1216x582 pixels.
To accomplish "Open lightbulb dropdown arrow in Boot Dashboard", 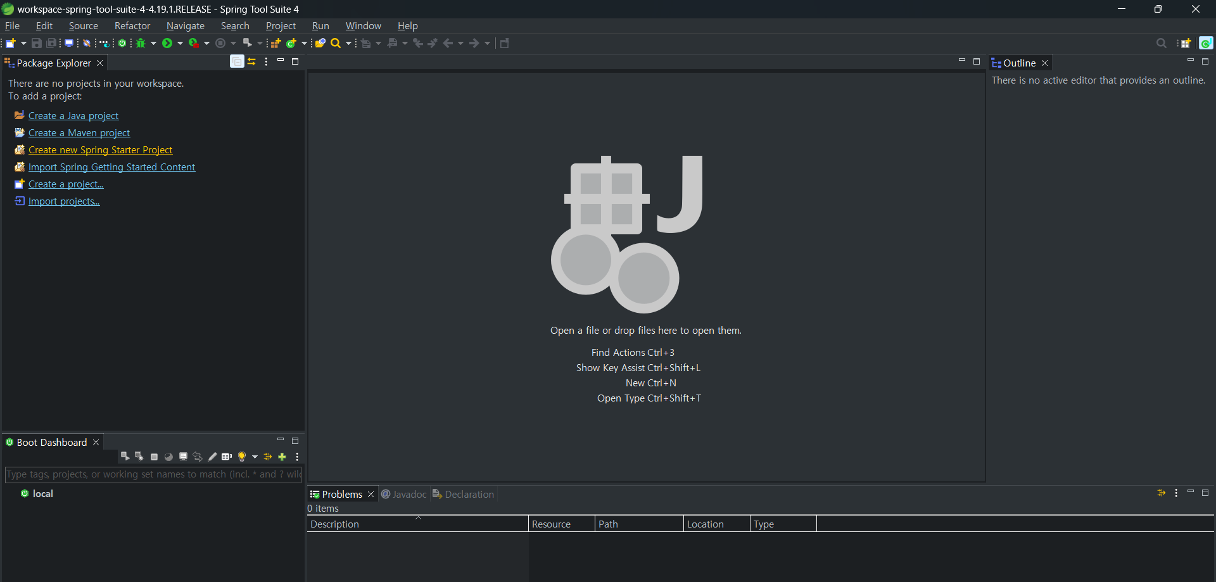I will 255,457.
